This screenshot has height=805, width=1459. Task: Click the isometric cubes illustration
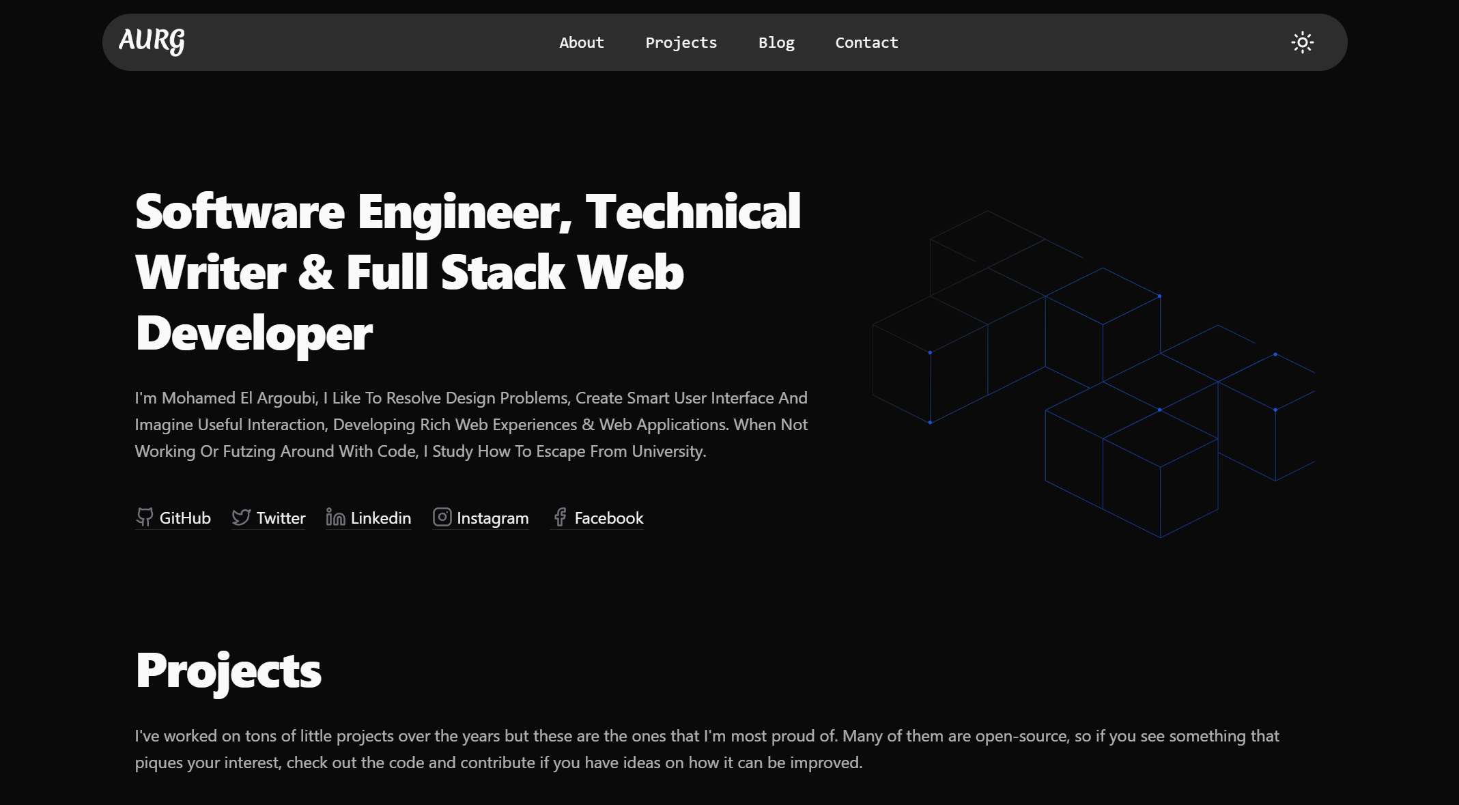click(x=1094, y=373)
